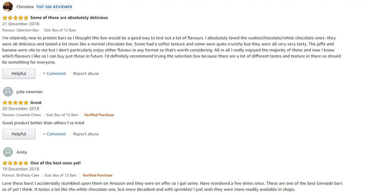Open julie newman's default avatar icon
The image size is (371, 195).
coord(8,92)
